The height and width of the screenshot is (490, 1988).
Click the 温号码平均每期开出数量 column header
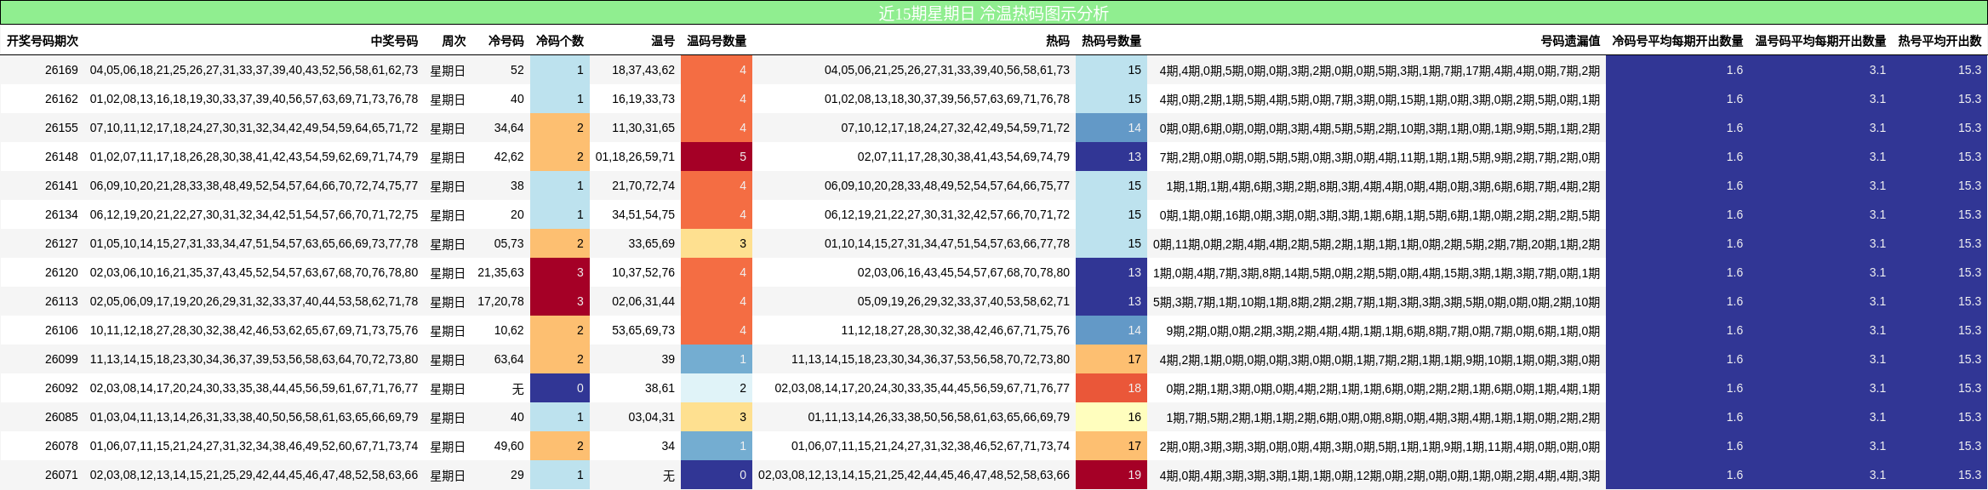coord(1820,41)
